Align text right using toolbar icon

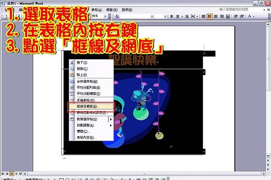pos(222,16)
